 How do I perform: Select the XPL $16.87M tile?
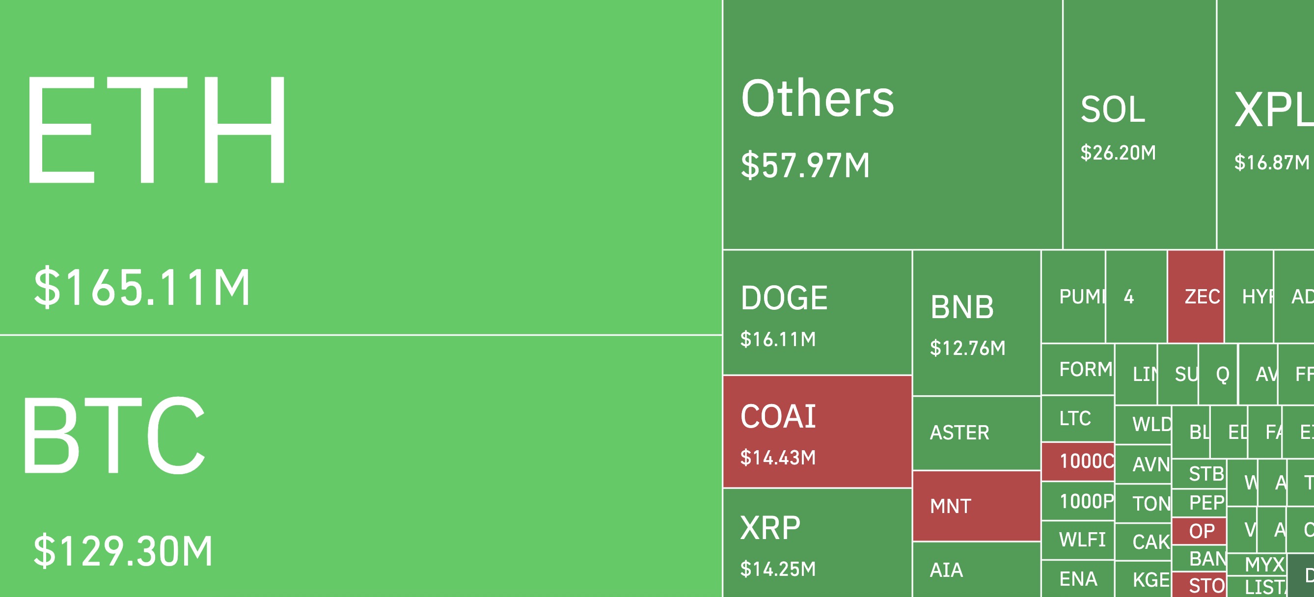click(x=1265, y=124)
